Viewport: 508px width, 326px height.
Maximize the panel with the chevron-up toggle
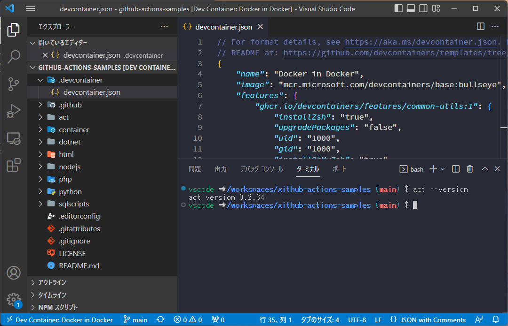point(484,168)
